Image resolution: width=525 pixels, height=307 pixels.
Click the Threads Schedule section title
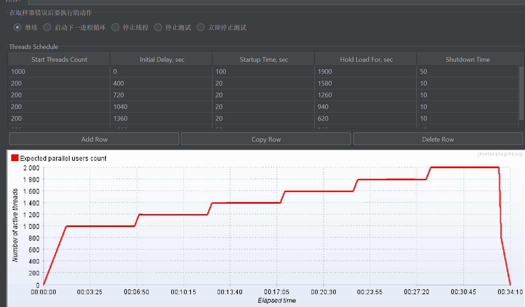click(34, 46)
